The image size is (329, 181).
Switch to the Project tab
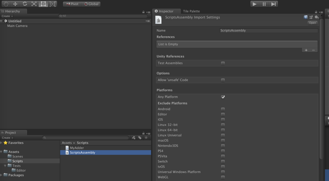[13, 132]
